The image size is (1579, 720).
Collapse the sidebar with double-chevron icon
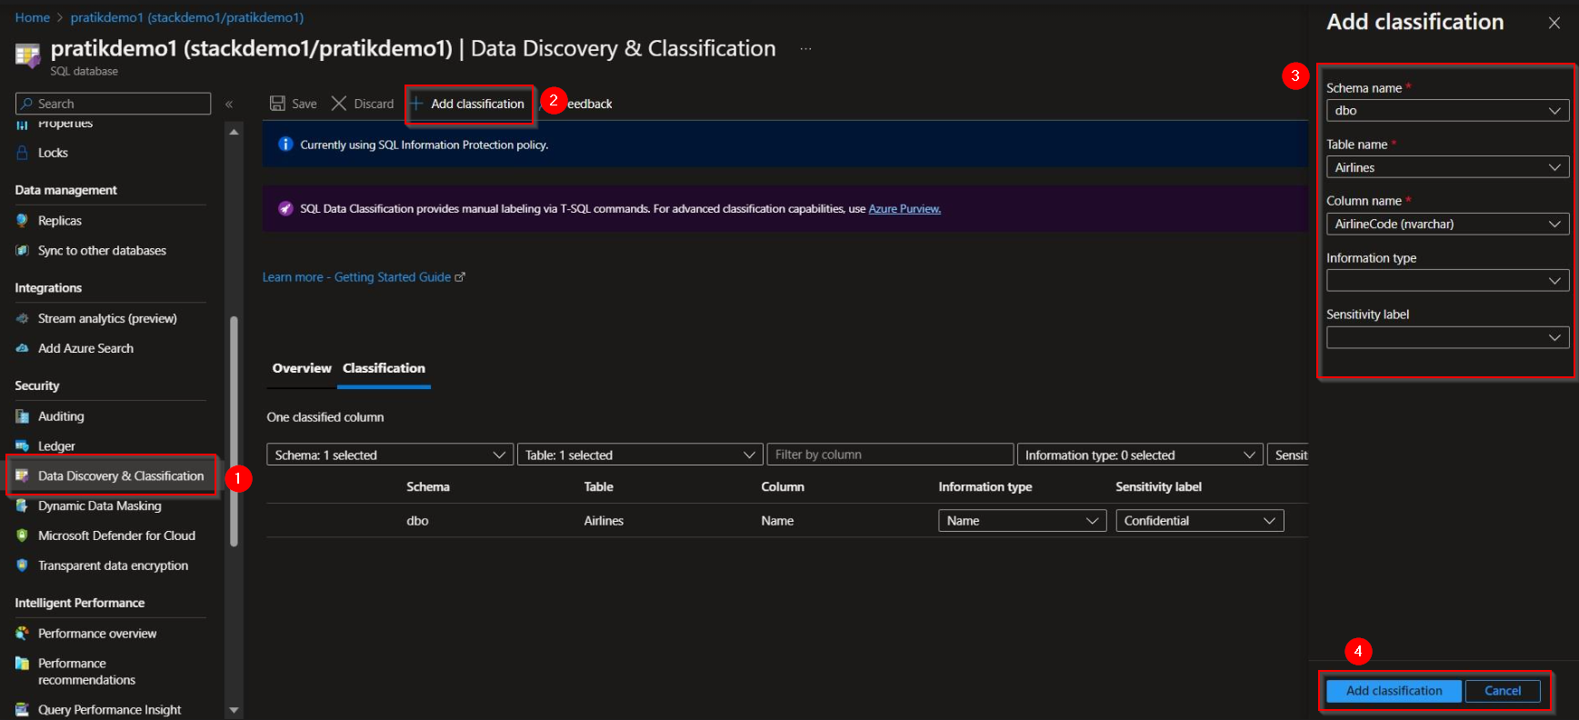(229, 105)
